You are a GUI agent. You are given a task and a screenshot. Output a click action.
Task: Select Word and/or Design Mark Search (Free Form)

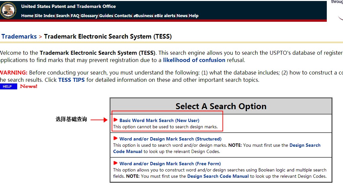pos(170,164)
